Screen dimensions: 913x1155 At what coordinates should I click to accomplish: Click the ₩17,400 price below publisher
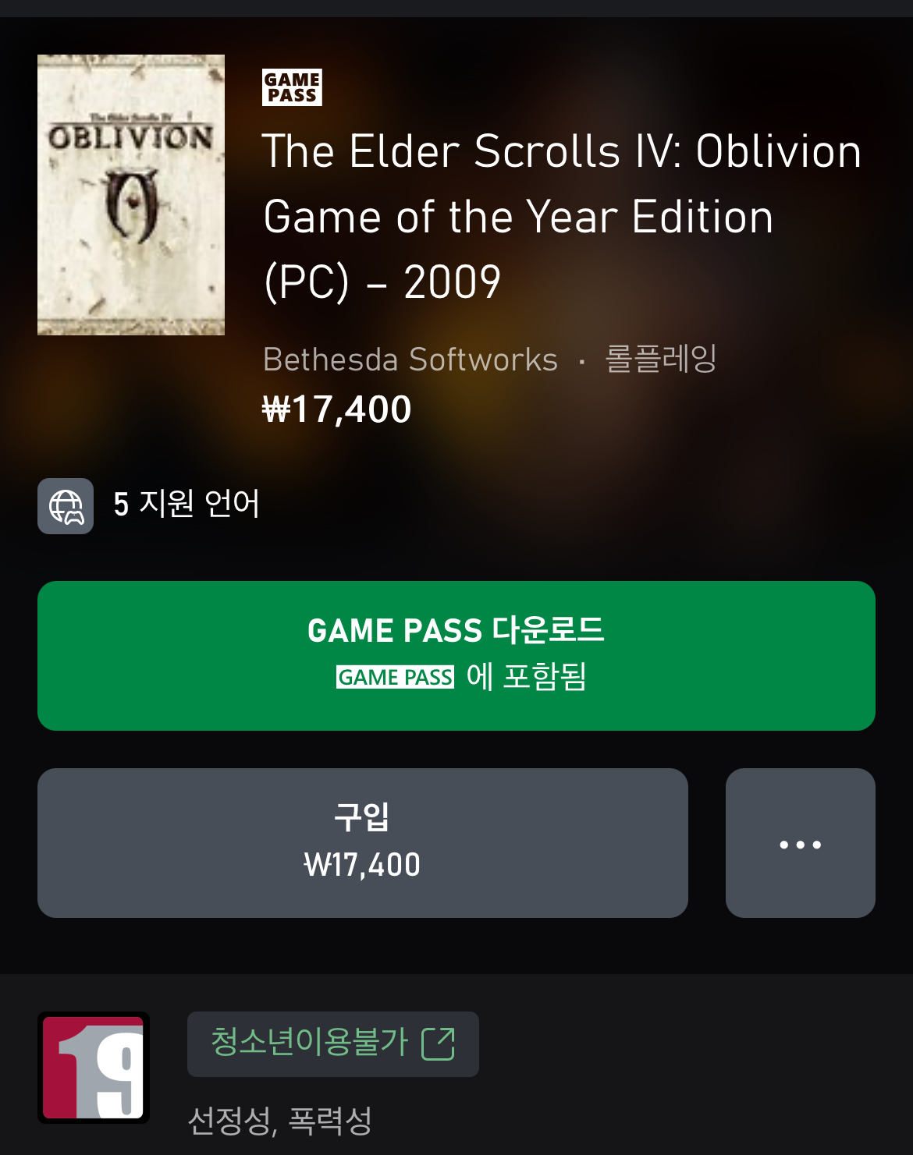[x=336, y=409]
